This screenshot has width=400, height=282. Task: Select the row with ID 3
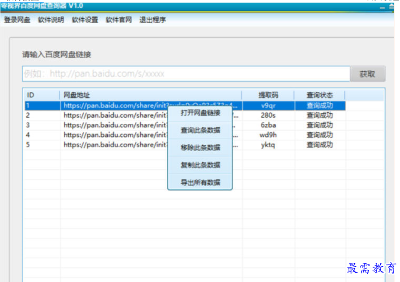click(x=185, y=125)
